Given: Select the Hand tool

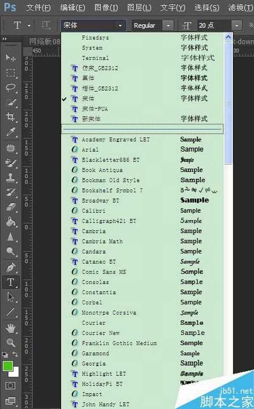Looking at the screenshot, I should pyautogui.click(x=11, y=328).
